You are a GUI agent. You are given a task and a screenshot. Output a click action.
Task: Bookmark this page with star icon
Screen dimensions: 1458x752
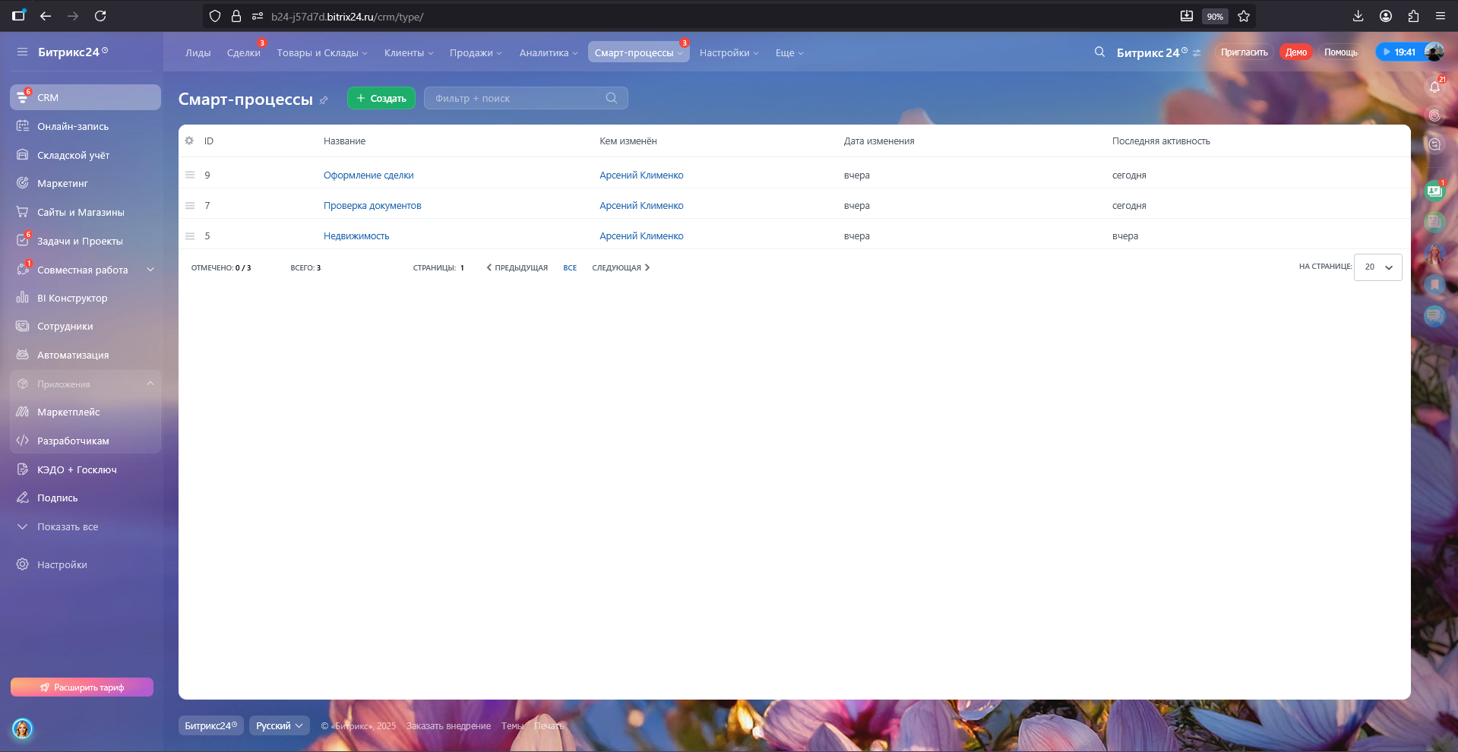pos(1244,16)
